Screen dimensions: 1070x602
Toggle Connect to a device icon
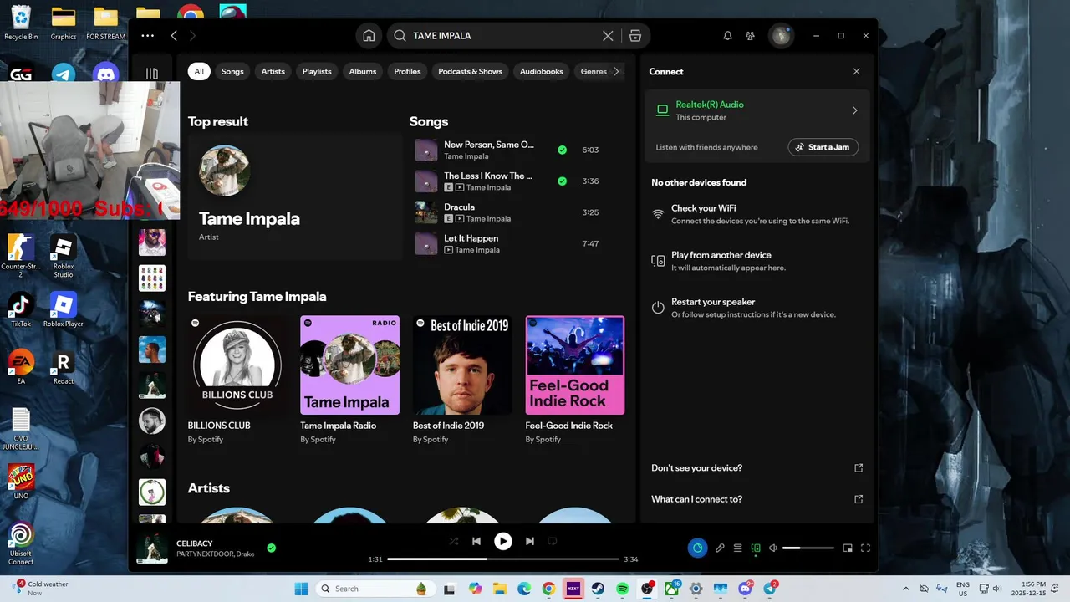click(x=756, y=548)
